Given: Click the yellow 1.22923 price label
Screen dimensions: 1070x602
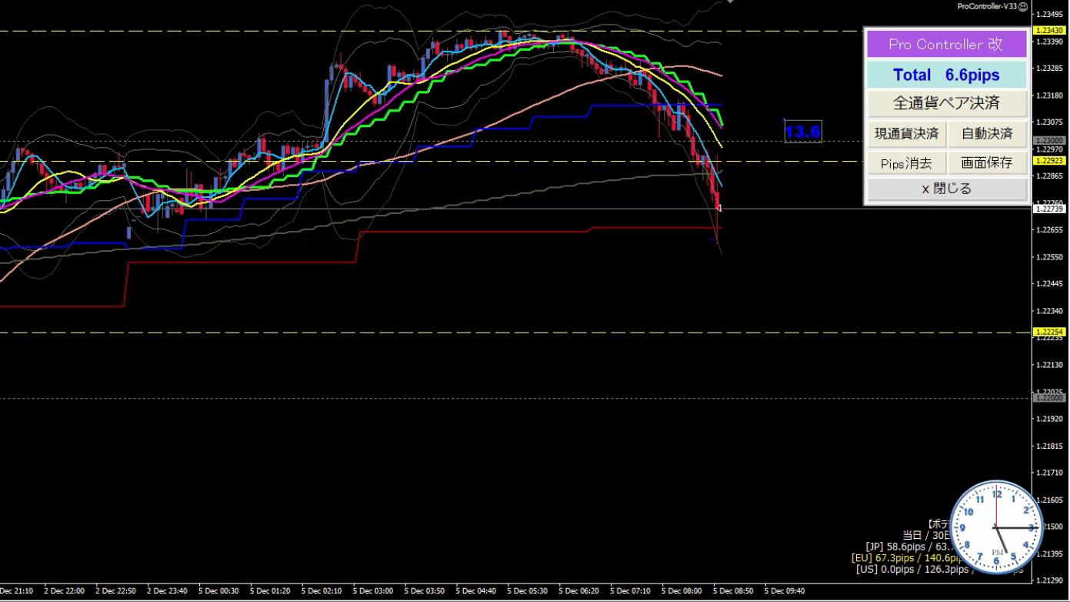Looking at the screenshot, I should (1049, 161).
